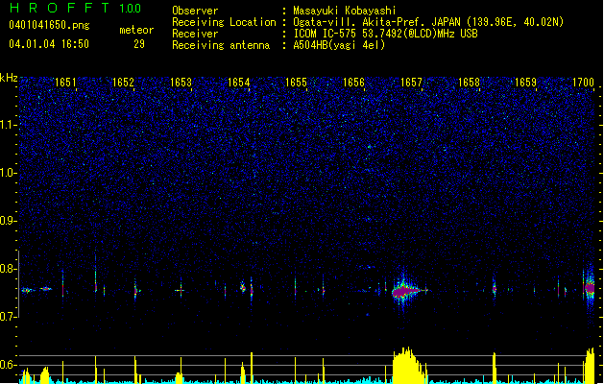Image resolution: width=604 pixels, height=384 pixels.
Task: Select the A504HB(yagi 4el) antenna text
Action: (x=339, y=45)
